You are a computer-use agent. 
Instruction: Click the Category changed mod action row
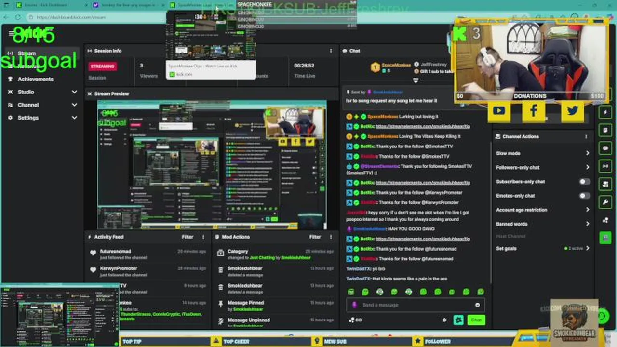tap(275, 254)
